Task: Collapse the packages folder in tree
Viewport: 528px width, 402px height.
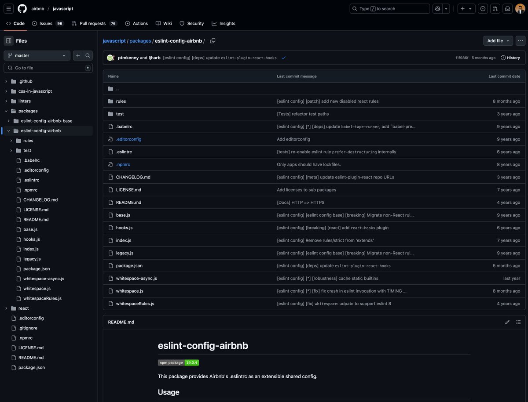Action: click(x=6, y=111)
